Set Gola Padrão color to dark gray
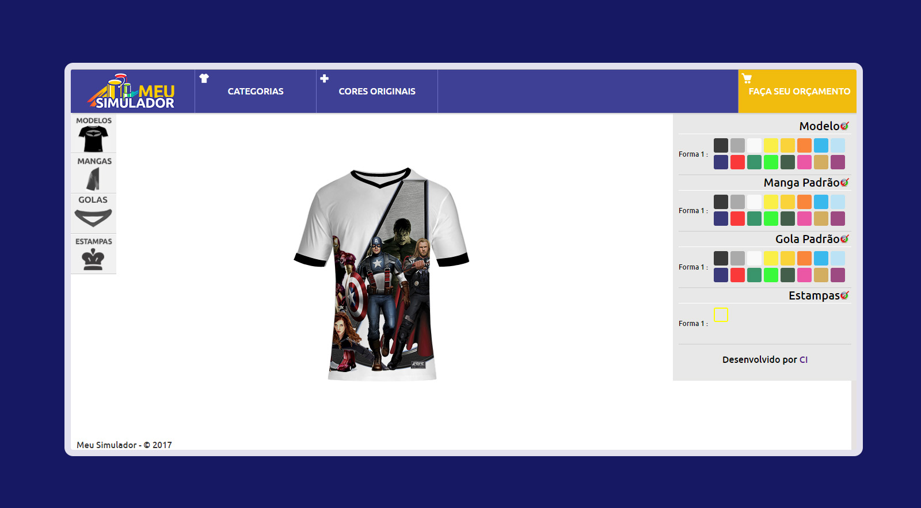 coord(721,258)
